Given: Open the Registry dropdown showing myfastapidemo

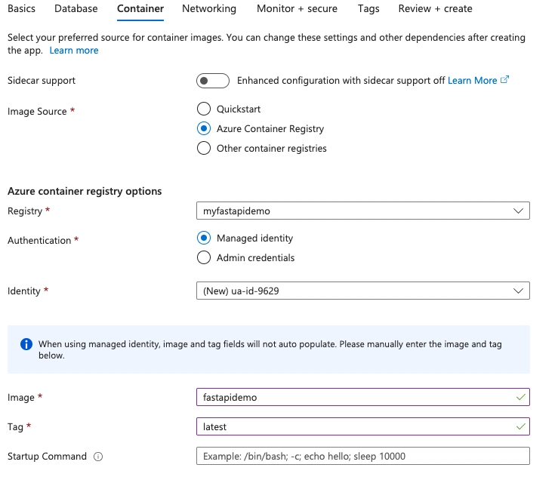Looking at the screenshot, I should tap(363, 211).
